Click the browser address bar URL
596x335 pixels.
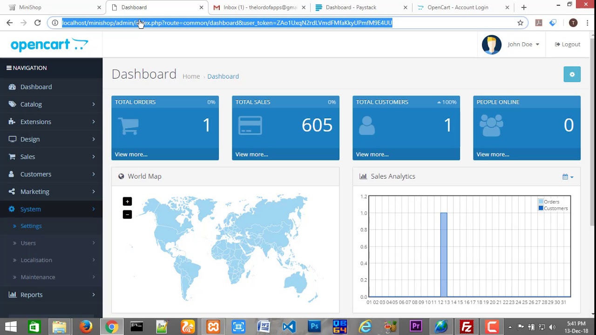point(227,23)
